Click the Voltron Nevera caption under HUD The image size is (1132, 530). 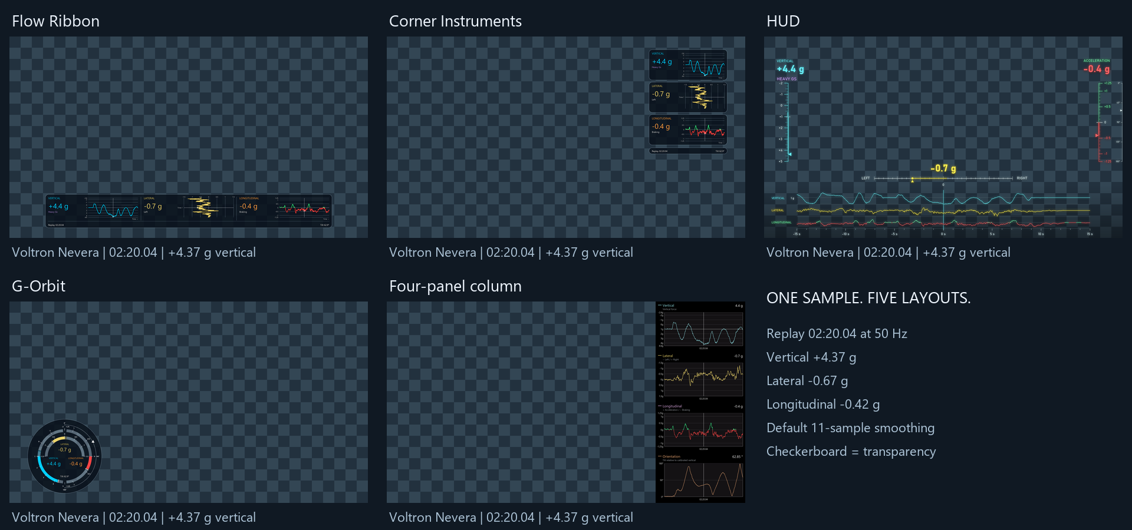[889, 253]
